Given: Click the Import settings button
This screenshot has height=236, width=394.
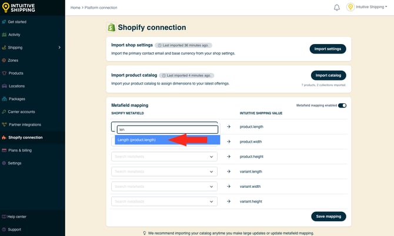Looking at the screenshot, I should [x=328, y=49].
